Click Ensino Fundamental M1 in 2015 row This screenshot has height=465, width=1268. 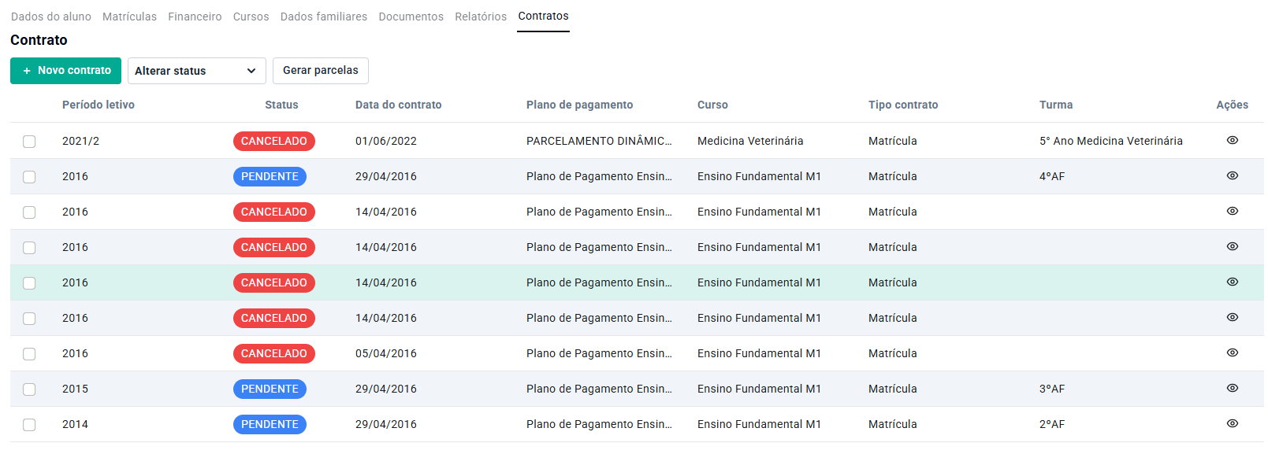point(759,389)
